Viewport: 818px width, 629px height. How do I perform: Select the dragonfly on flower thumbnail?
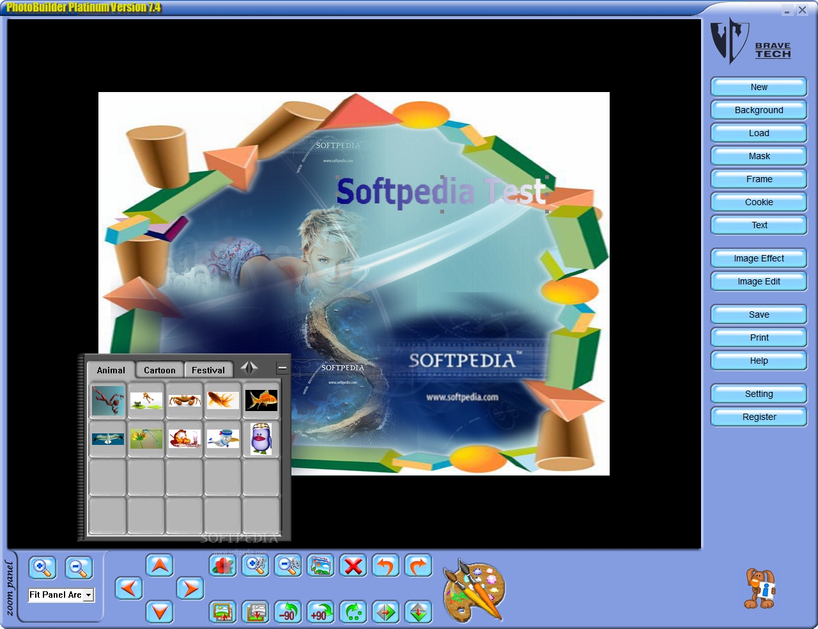(x=146, y=439)
